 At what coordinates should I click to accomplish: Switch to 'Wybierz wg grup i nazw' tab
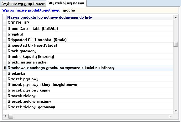tap(23, 4)
